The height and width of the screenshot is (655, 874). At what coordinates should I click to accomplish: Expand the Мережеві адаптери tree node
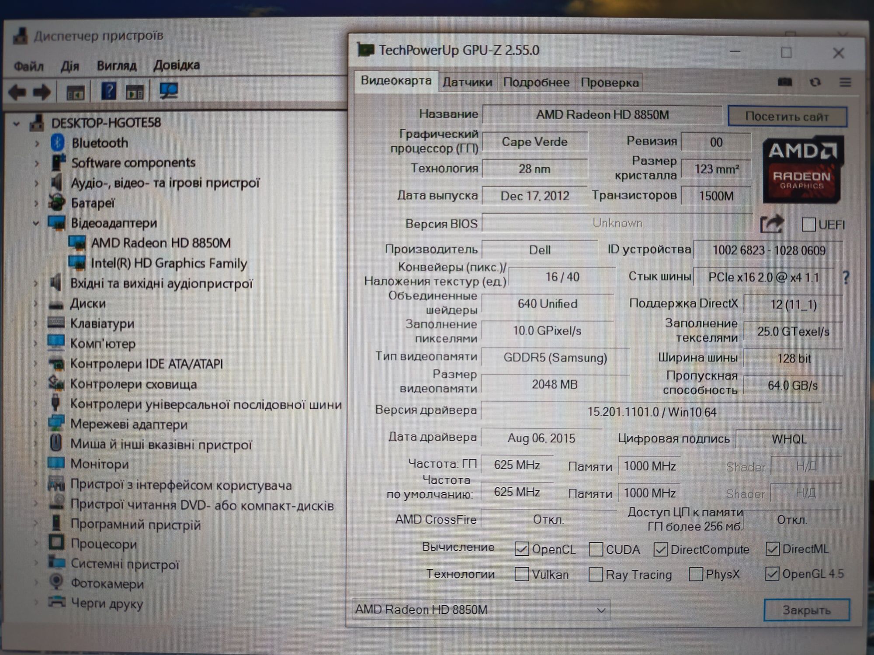pos(36,424)
